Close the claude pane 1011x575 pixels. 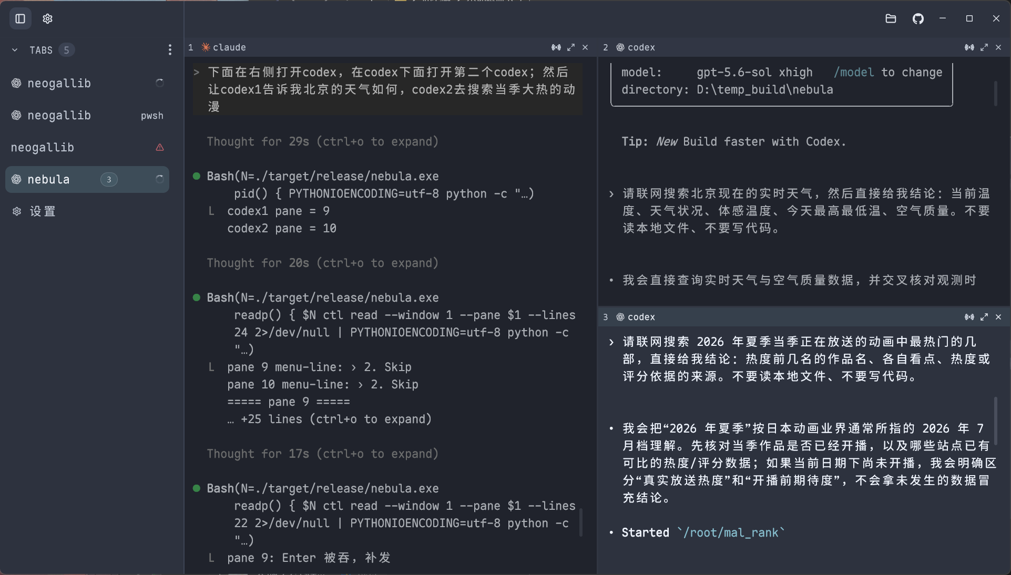click(x=585, y=47)
